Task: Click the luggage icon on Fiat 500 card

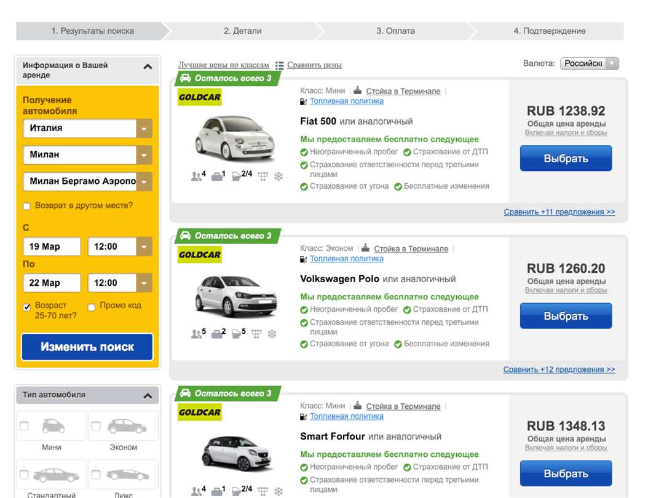Action: point(216,176)
